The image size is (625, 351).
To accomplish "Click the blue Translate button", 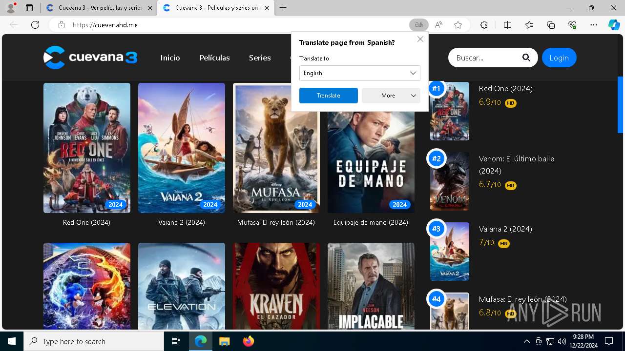I will [329, 96].
